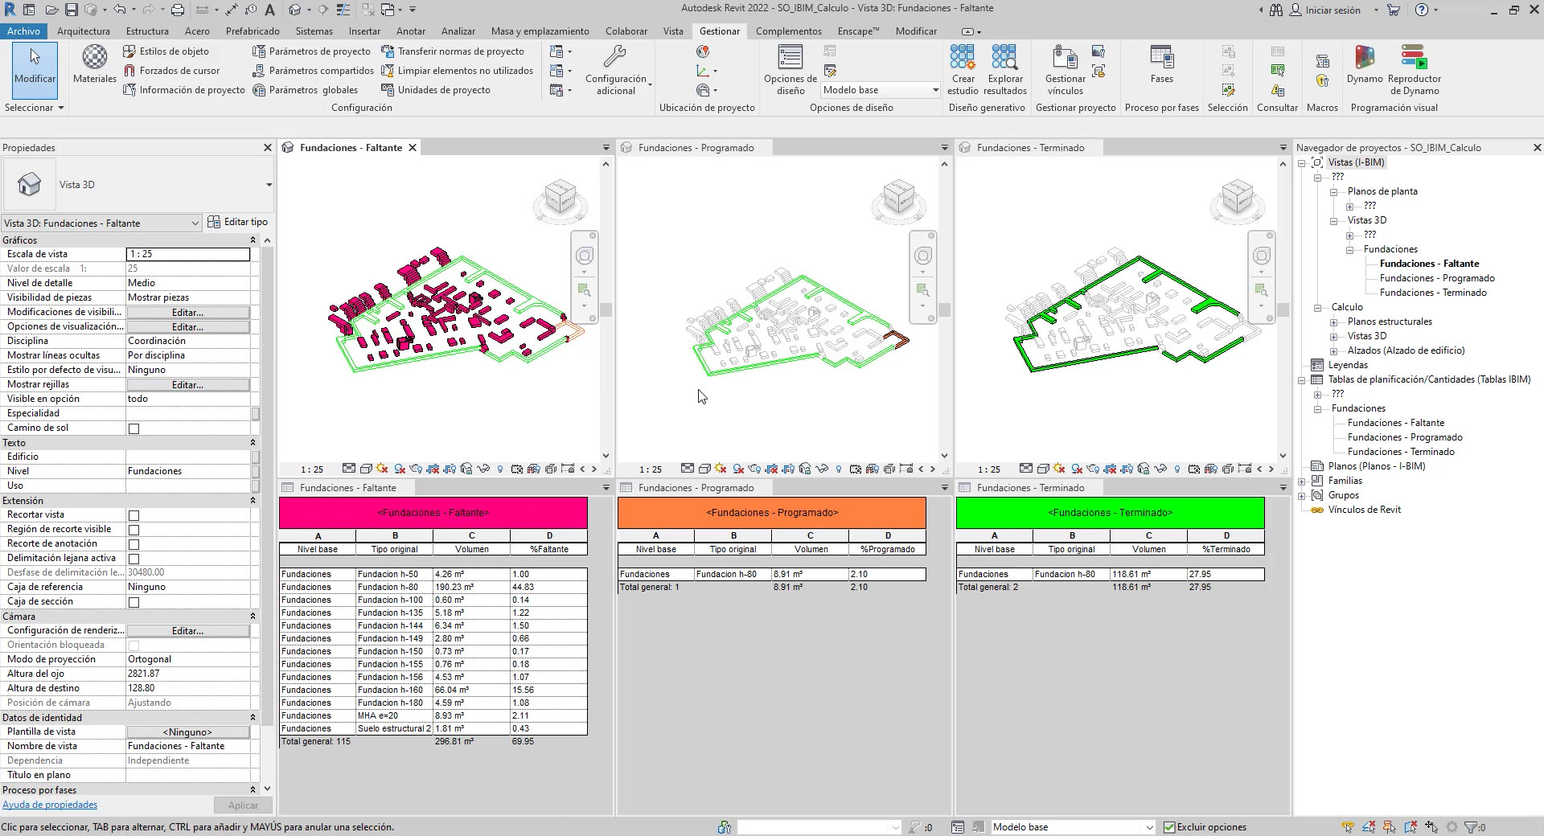The image size is (1544, 836).
Task: Open the Anotar ribbon tab
Action: tap(411, 31)
